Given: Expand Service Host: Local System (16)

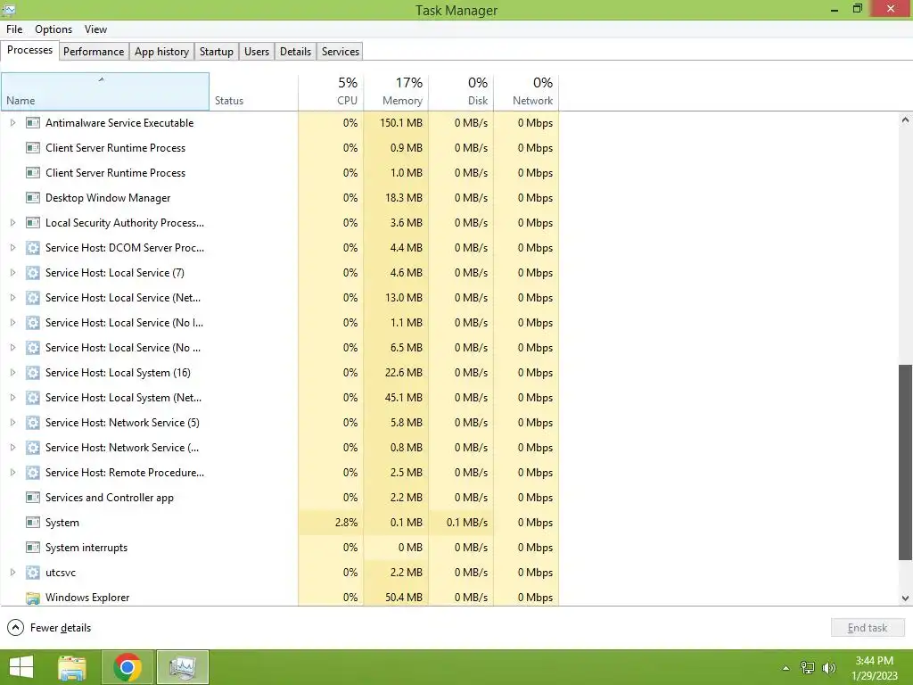Looking at the screenshot, I should coord(12,373).
